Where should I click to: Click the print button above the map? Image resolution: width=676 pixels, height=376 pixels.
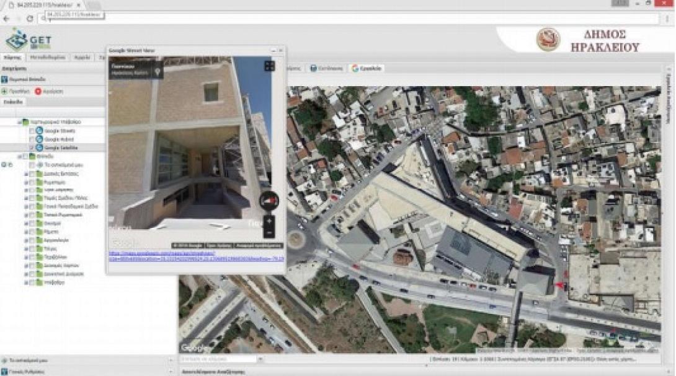click(x=326, y=69)
